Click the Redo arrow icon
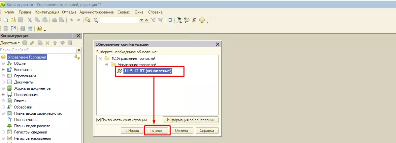The image size is (396, 143). pos(78,20)
